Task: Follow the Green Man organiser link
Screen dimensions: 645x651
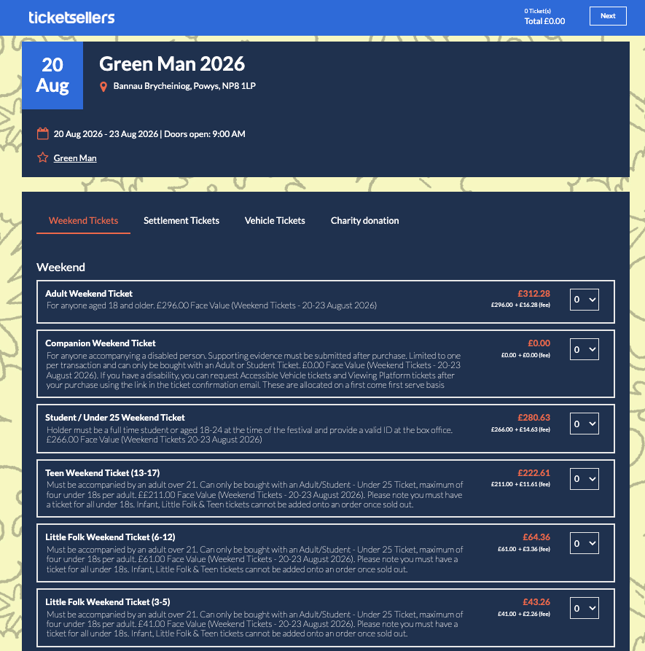Action: click(x=75, y=158)
